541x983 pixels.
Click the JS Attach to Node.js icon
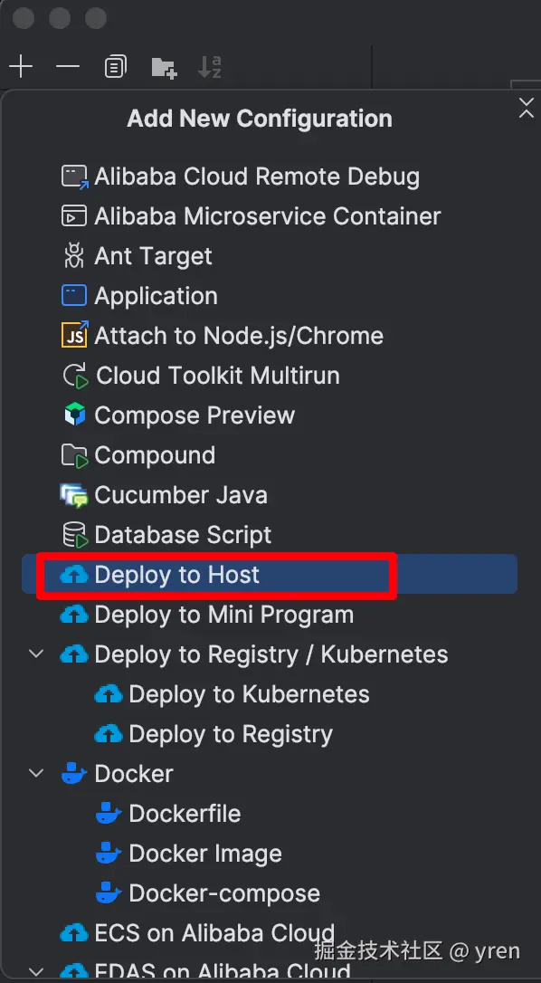pyautogui.click(x=74, y=336)
